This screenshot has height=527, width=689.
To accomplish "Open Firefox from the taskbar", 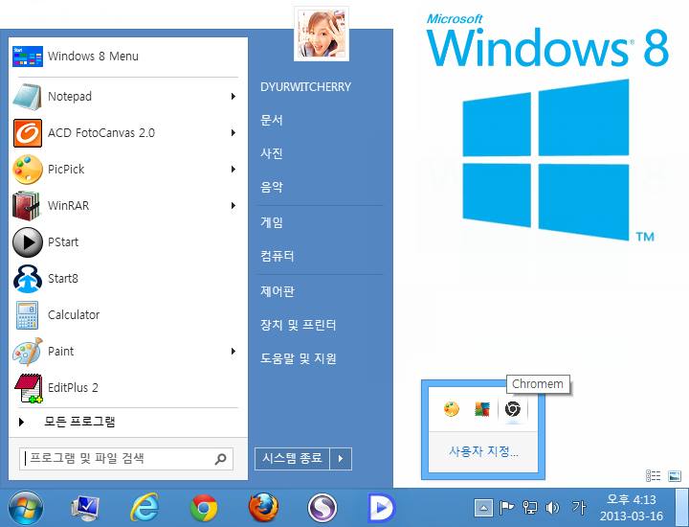I will pos(264,507).
